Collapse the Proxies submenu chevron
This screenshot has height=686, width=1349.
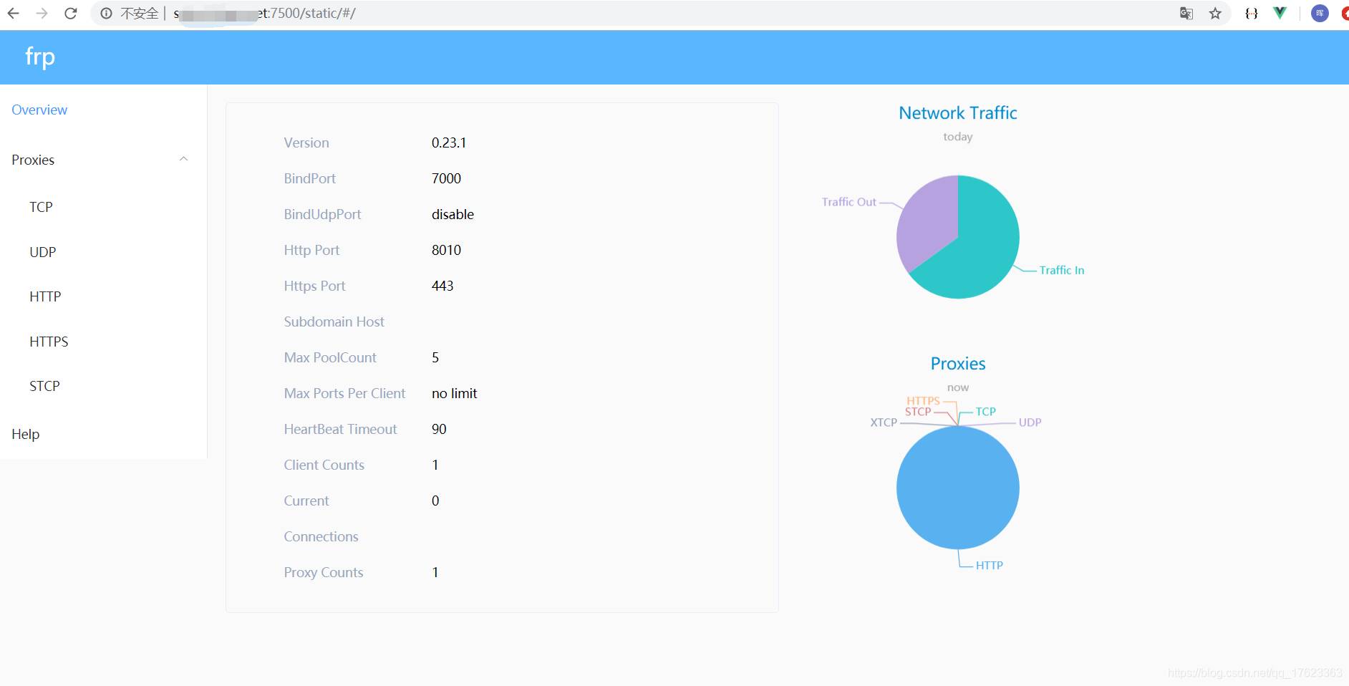(183, 159)
